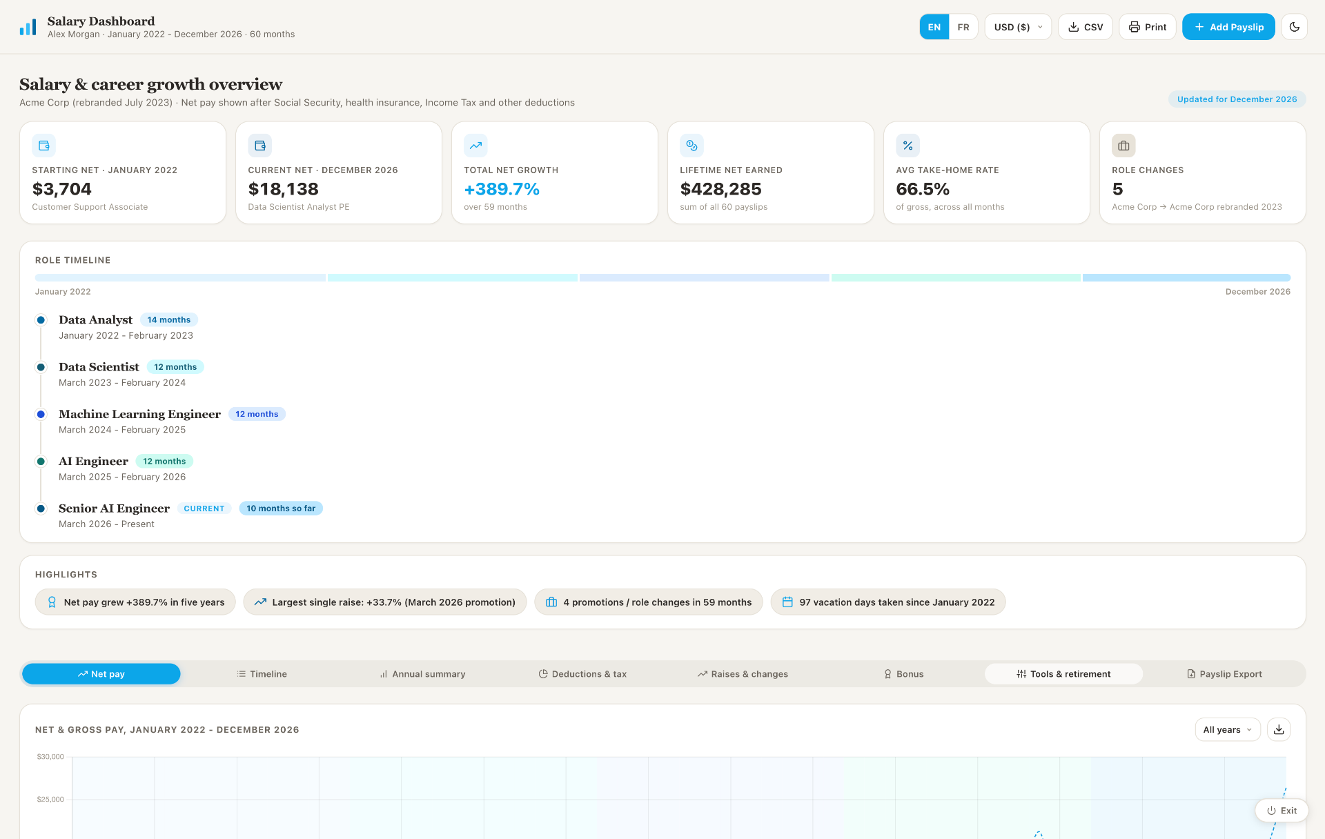
Task: Click the percent icon on Avg Take-Home Rate card
Action: click(x=907, y=146)
